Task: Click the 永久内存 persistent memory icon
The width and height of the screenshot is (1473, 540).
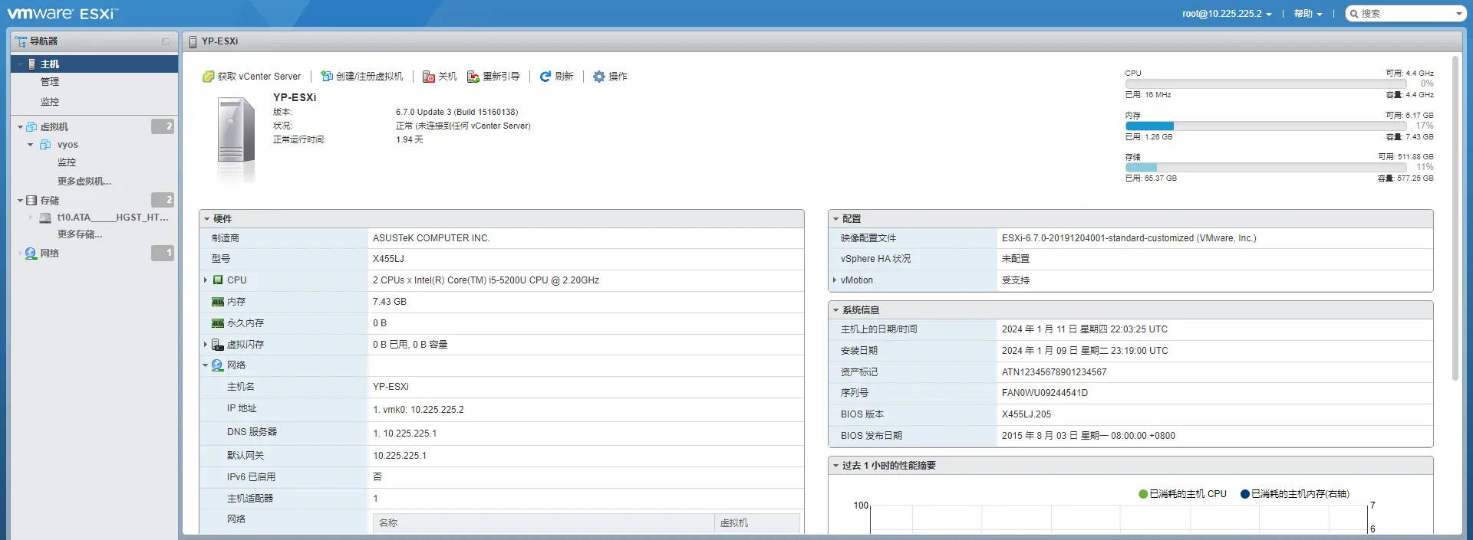Action: [218, 323]
